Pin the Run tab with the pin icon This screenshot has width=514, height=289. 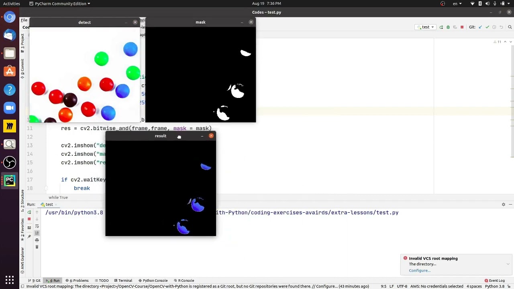tap(29, 236)
